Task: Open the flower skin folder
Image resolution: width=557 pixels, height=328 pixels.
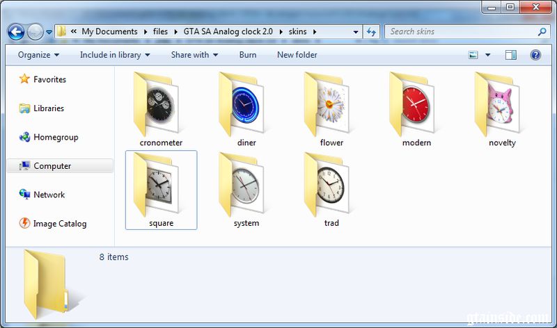Action: (331, 109)
